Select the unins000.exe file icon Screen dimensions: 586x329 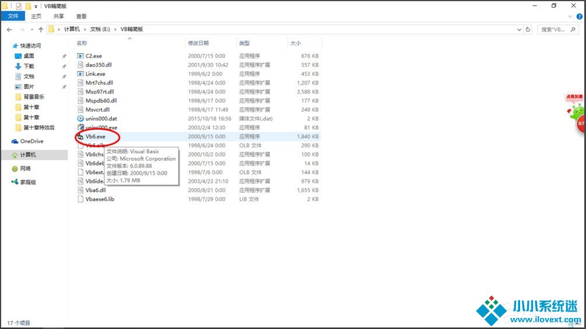click(80, 128)
